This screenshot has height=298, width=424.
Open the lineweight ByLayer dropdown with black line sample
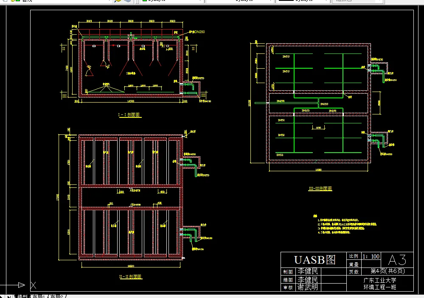coord(303,1)
